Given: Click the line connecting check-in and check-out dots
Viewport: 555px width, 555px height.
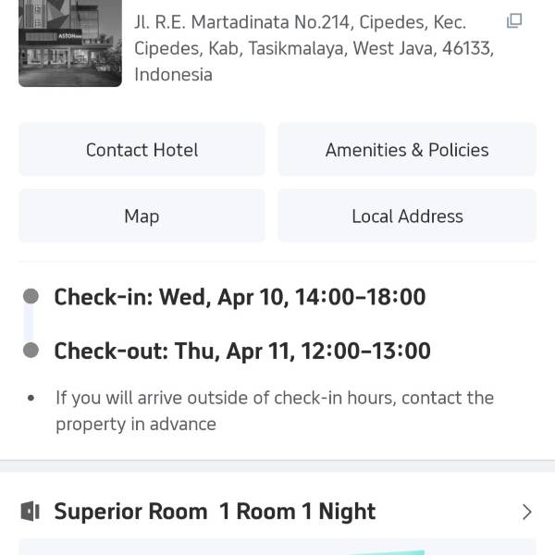Looking at the screenshot, I should point(29,323).
